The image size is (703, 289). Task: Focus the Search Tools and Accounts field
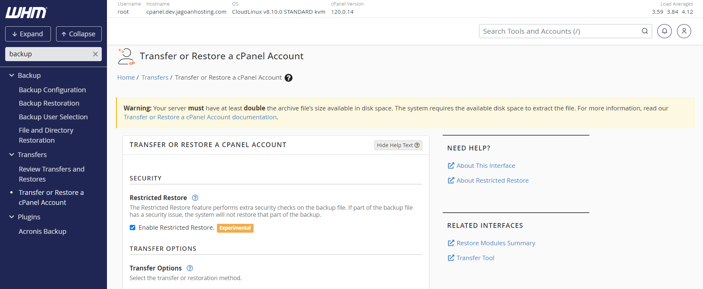(557, 31)
